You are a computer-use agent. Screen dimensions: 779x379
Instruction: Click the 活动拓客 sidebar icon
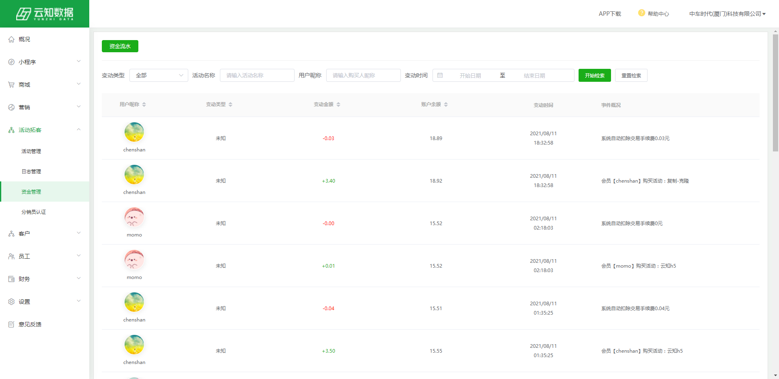[x=11, y=130]
